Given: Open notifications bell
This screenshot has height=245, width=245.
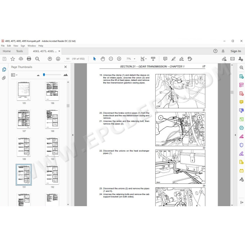Looking at the screenshot, I should click(x=223, y=51).
